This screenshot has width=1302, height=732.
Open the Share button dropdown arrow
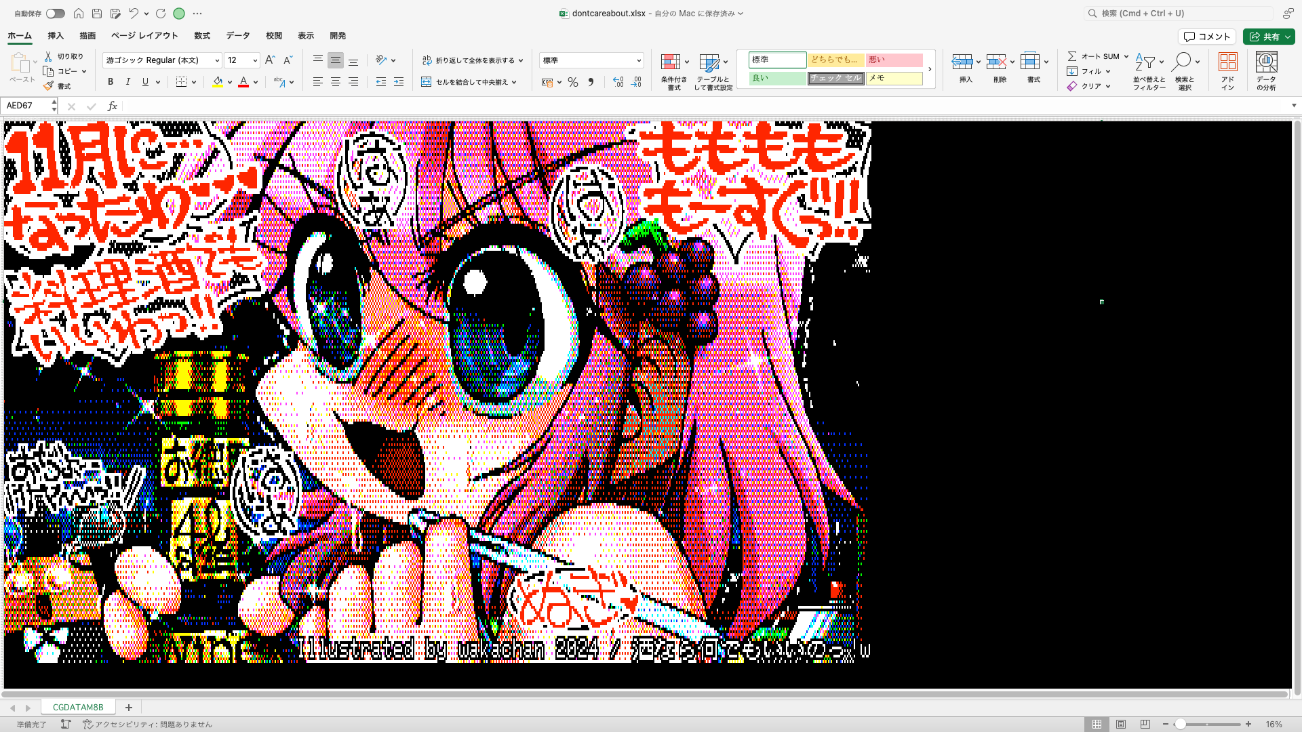[x=1288, y=37]
